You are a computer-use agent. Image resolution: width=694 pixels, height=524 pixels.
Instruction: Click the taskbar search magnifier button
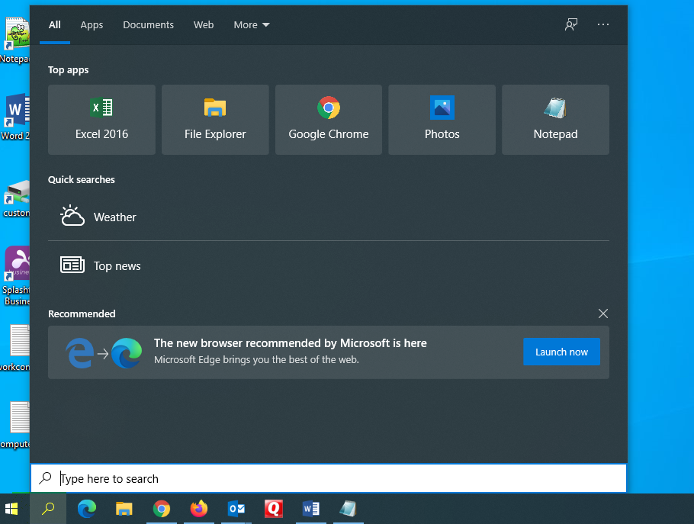pyautogui.click(x=48, y=509)
